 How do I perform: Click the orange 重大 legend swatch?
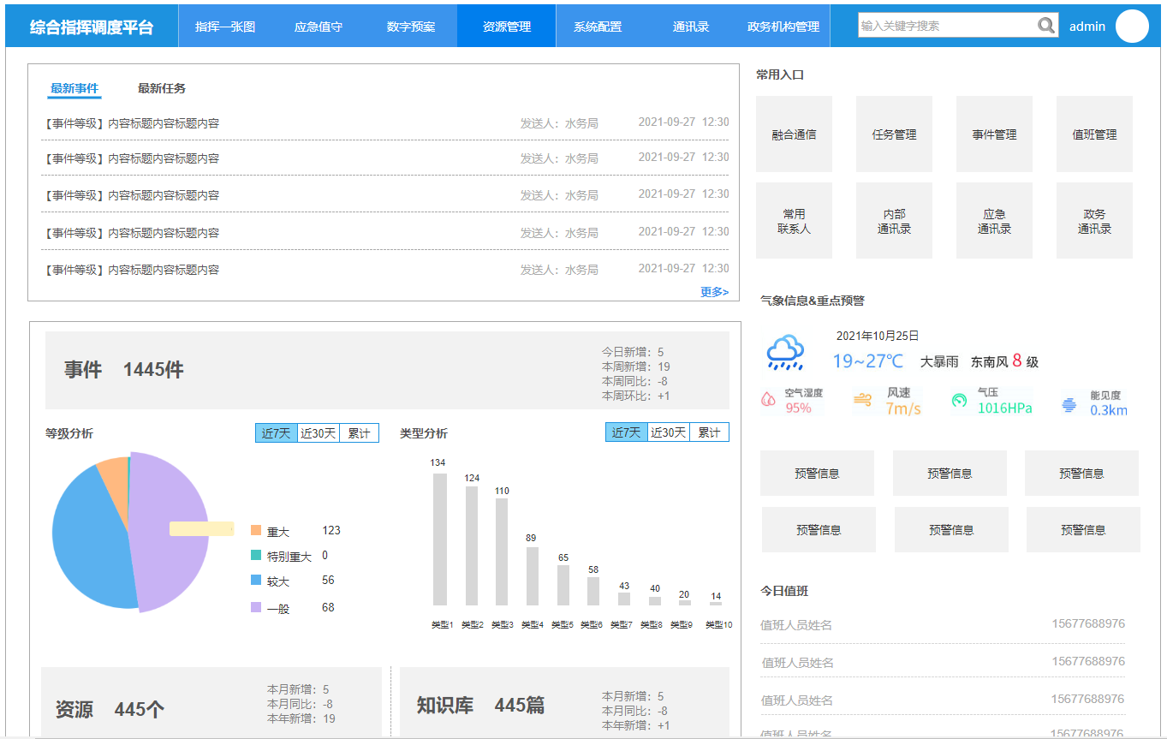coord(256,531)
